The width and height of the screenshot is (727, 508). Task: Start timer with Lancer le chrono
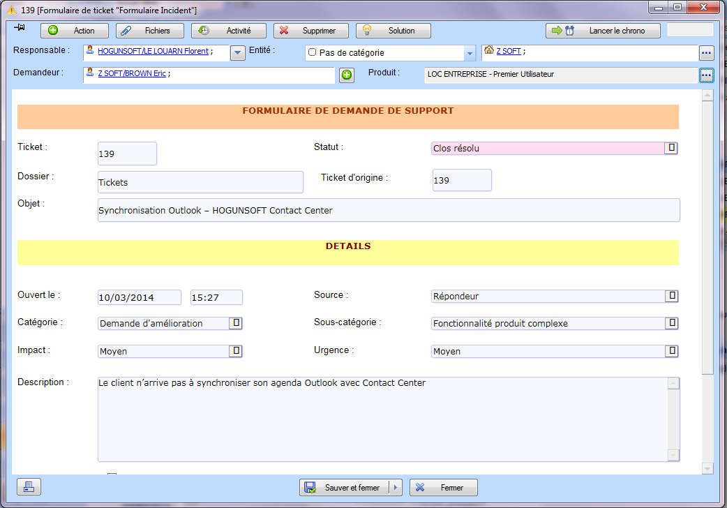pos(603,31)
